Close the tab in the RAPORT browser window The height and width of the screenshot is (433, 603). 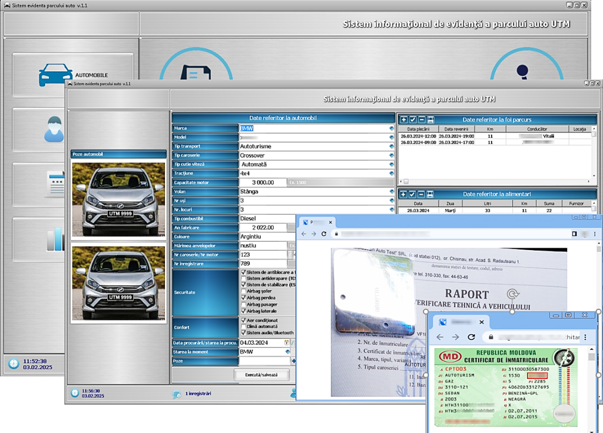click(330, 222)
